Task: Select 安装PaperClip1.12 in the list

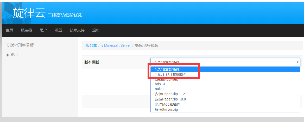Action: pyautogui.click(x=170, y=94)
